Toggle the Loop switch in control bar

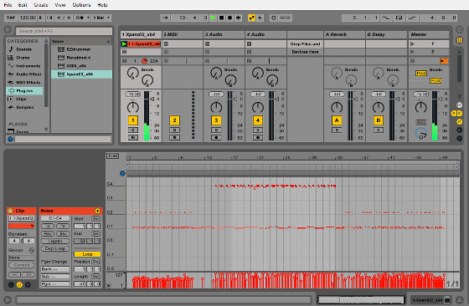click(399, 18)
